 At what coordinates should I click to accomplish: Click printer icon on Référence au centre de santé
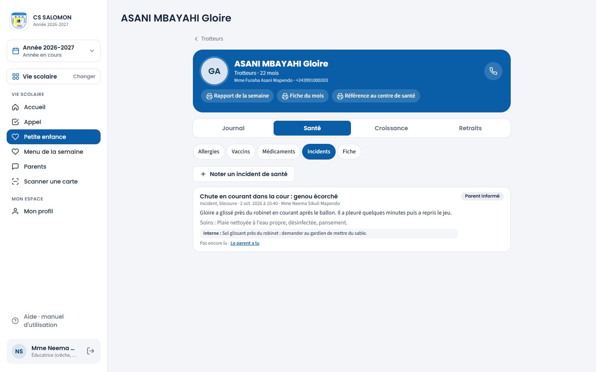click(340, 96)
